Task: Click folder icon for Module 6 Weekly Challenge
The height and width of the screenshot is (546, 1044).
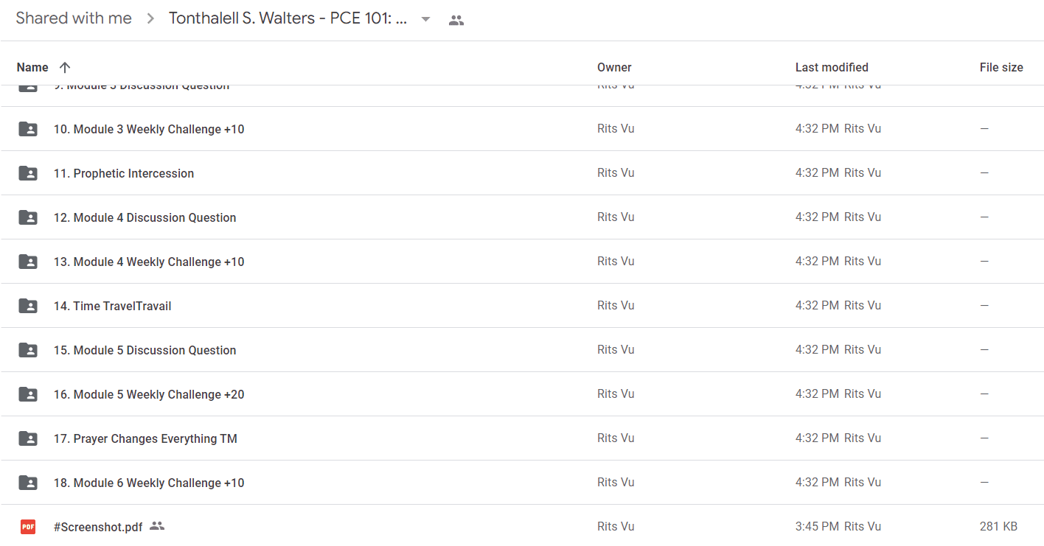Action: tap(28, 483)
